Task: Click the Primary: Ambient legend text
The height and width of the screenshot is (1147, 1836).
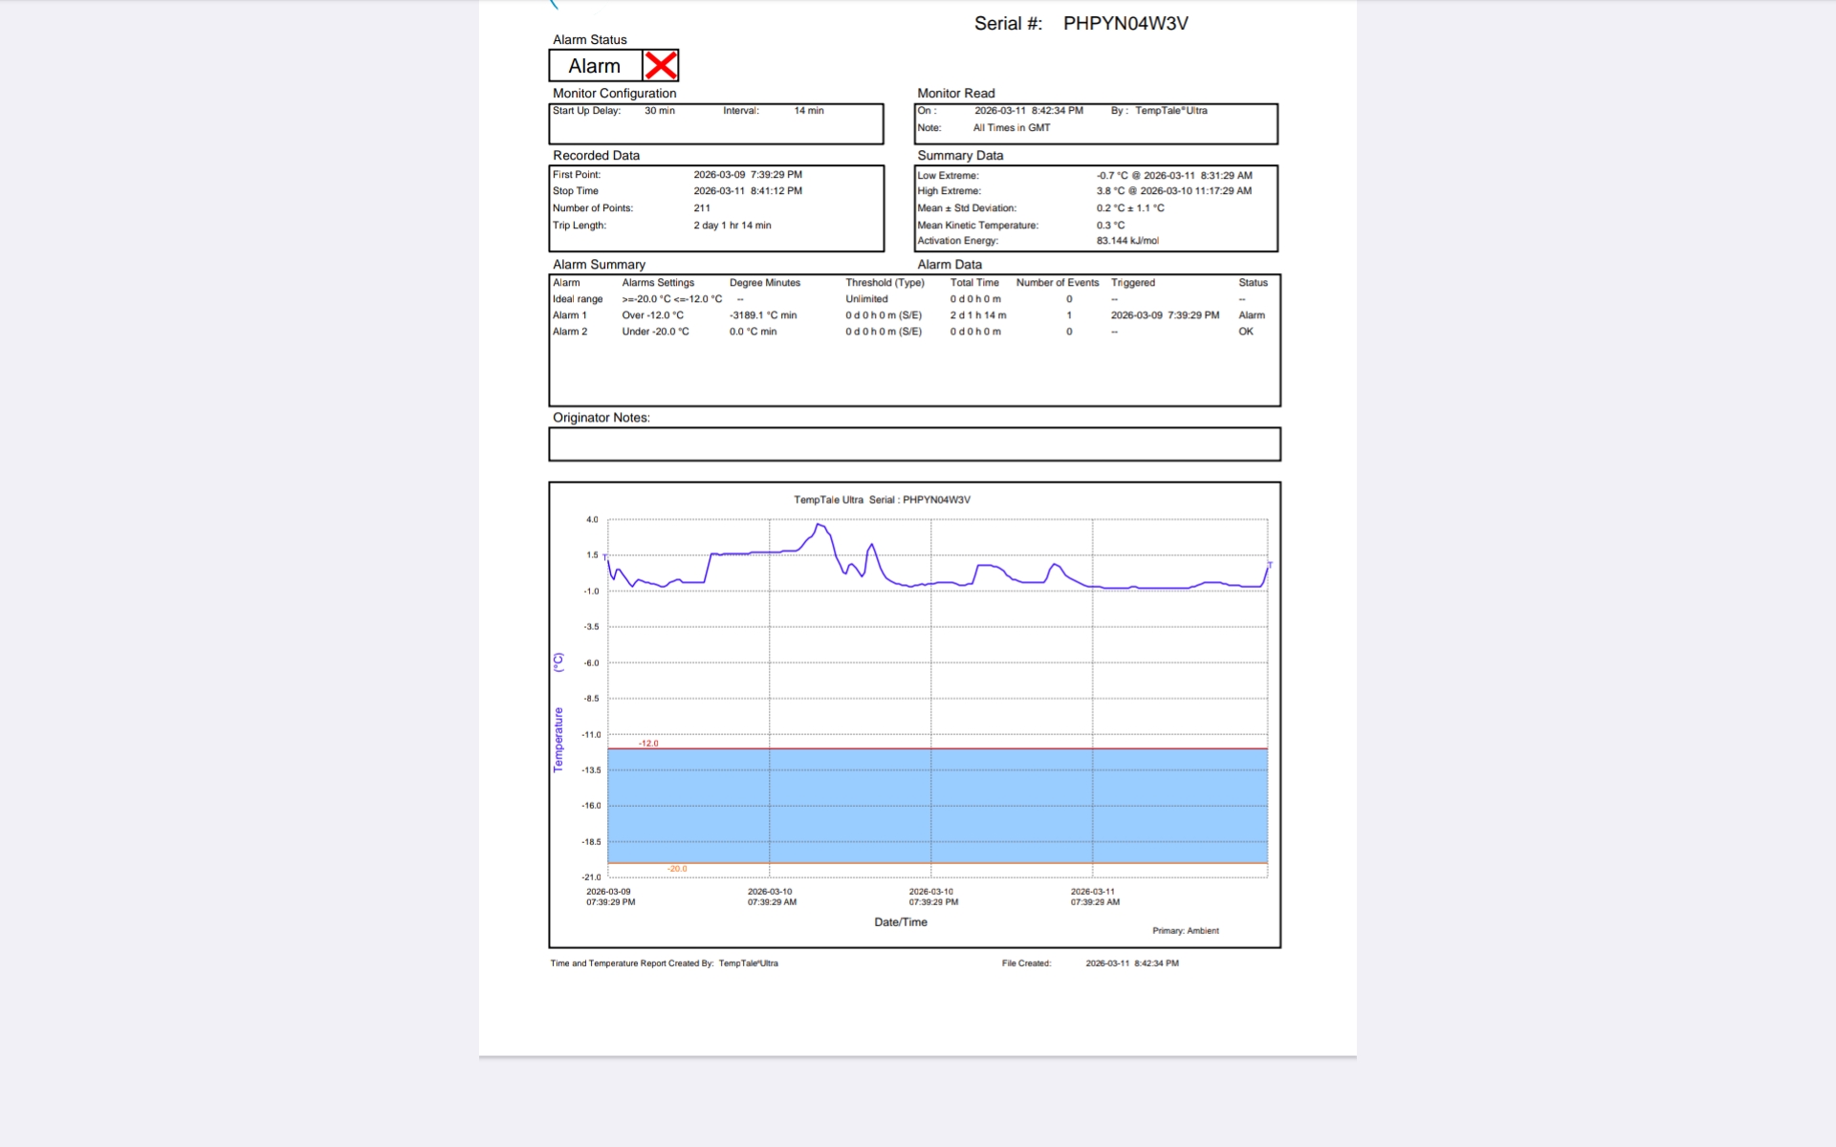Action: pyautogui.click(x=1185, y=931)
